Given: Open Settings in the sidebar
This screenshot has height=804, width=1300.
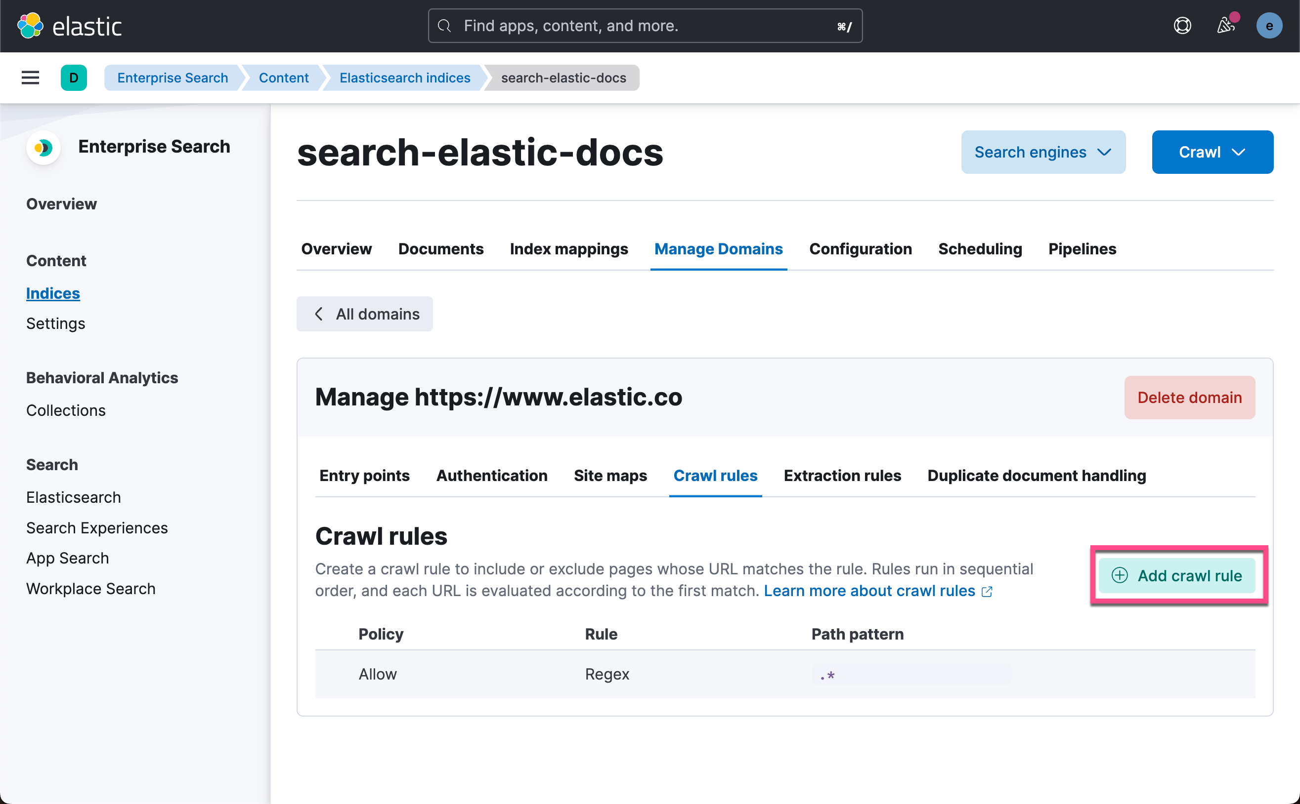Looking at the screenshot, I should click(55, 323).
